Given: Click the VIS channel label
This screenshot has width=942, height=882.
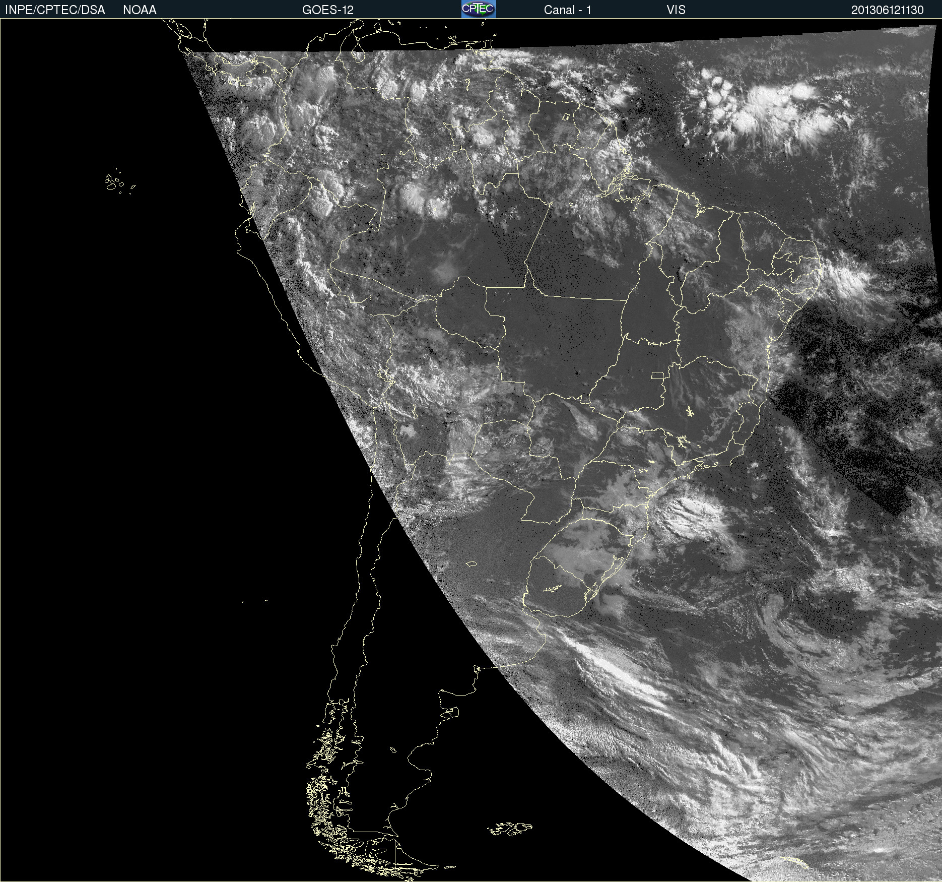Looking at the screenshot, I should tap(676, 10).
